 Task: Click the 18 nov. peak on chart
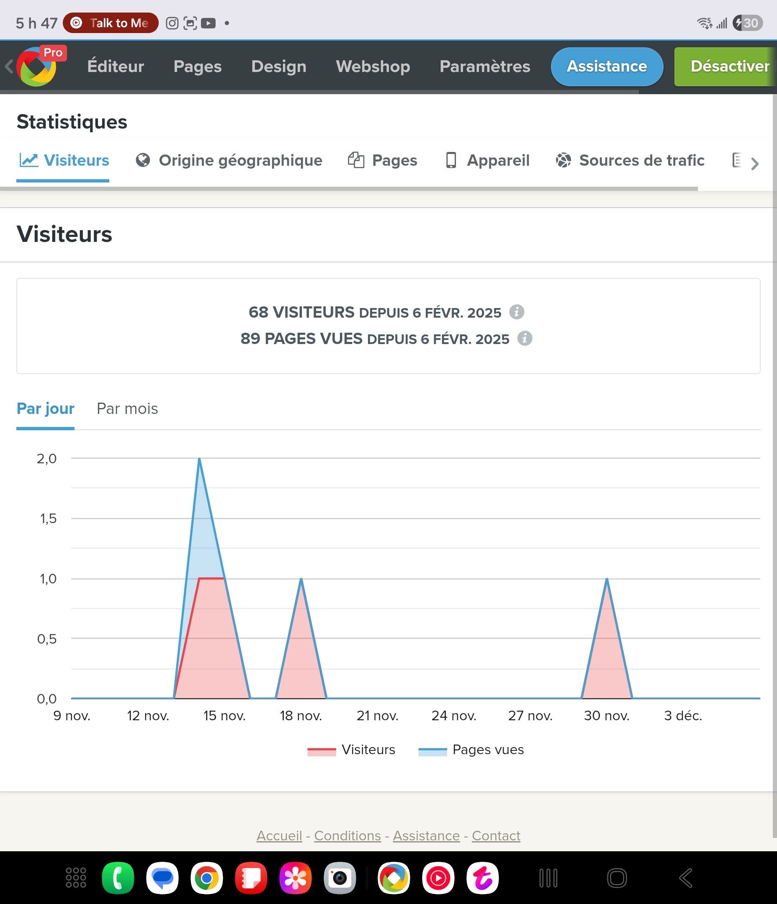click(x=301, y=579)
